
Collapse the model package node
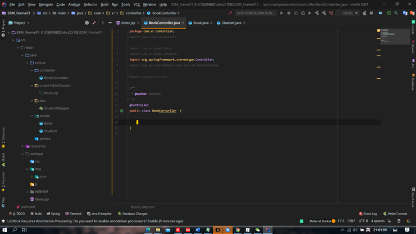click(x=32, y=116)
